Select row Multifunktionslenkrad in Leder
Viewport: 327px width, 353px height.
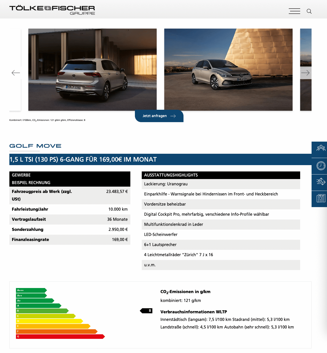[x=221, y=225]
